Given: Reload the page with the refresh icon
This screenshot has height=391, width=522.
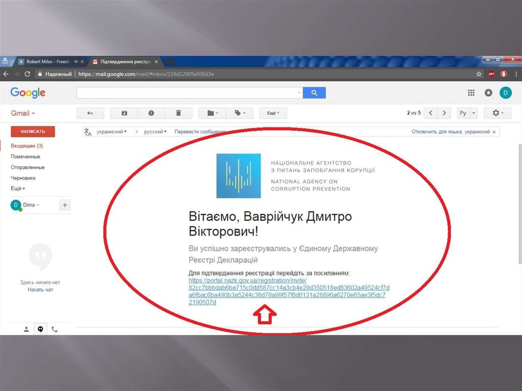Looking at the screenshot, I should [x=28, y=74].
